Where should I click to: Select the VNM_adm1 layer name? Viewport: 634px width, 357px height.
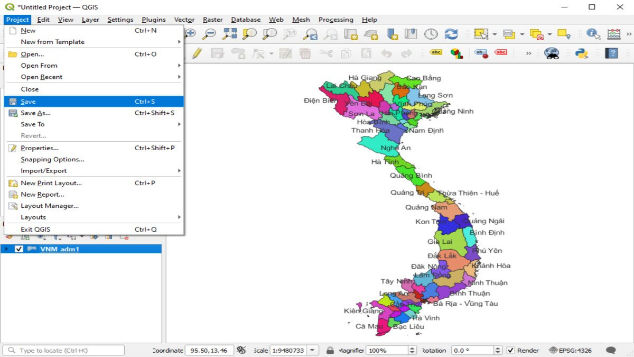pos(60,249)
